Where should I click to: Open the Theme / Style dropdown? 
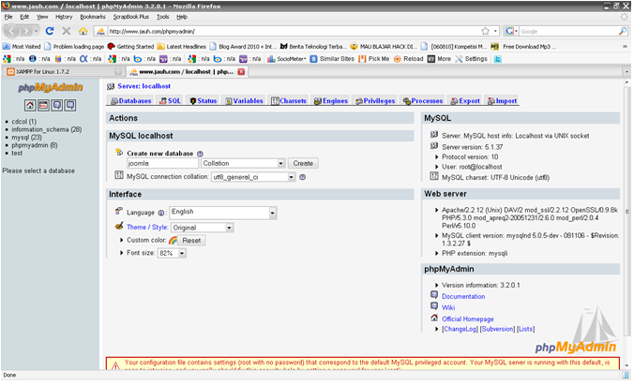point(203,228)
